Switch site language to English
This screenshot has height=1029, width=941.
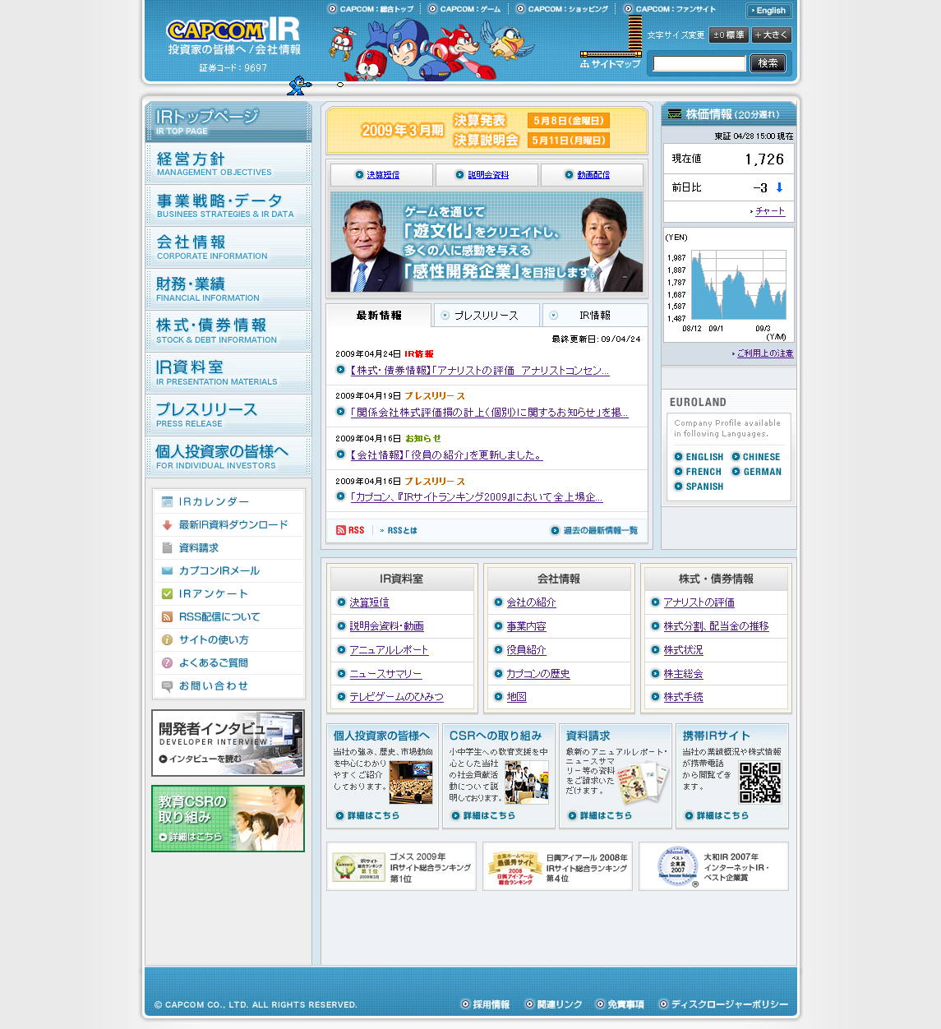(768, 11)
